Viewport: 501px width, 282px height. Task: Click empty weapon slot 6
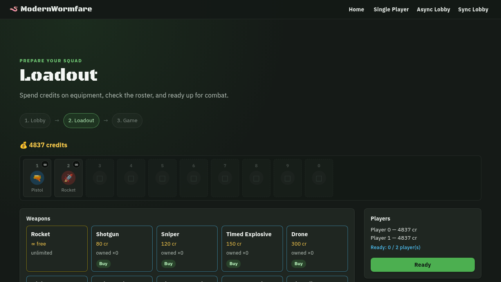[x=194, y=178]
